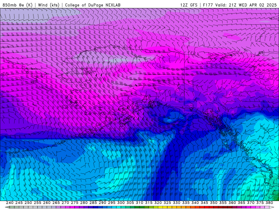Viewport: 279px width, 209px height.
Task: Click the 355 legend value
Action: (x=223, y=203)
